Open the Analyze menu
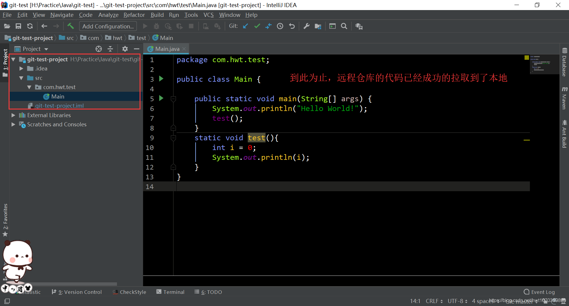This screenshot has height=306, width=569. 108,15
